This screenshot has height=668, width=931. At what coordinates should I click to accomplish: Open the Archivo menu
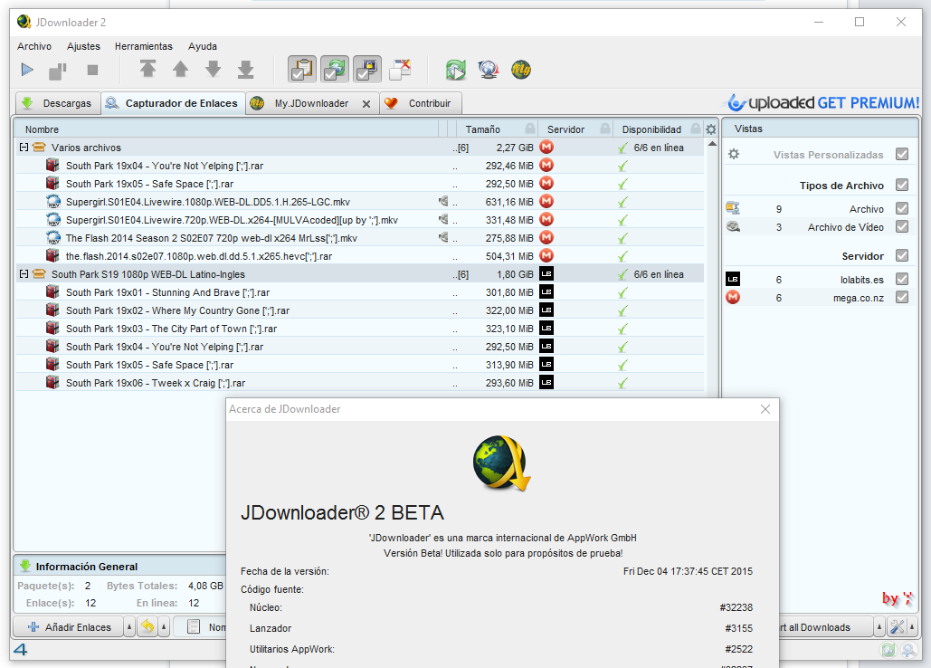pyautogui.click(x=33, y=46)
